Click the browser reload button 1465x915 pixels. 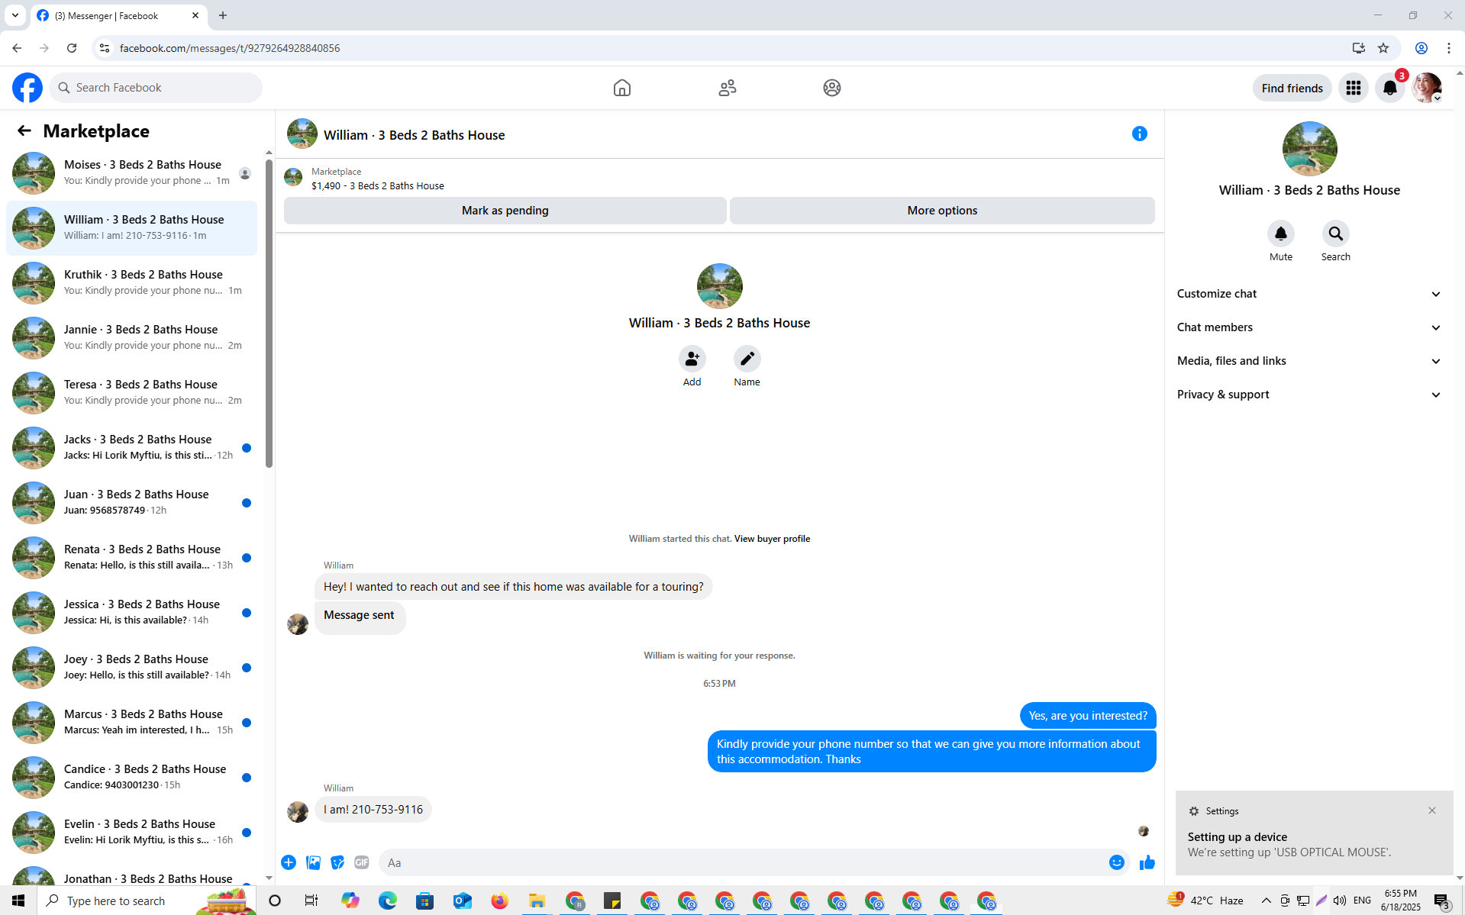(x=72, y=48)
